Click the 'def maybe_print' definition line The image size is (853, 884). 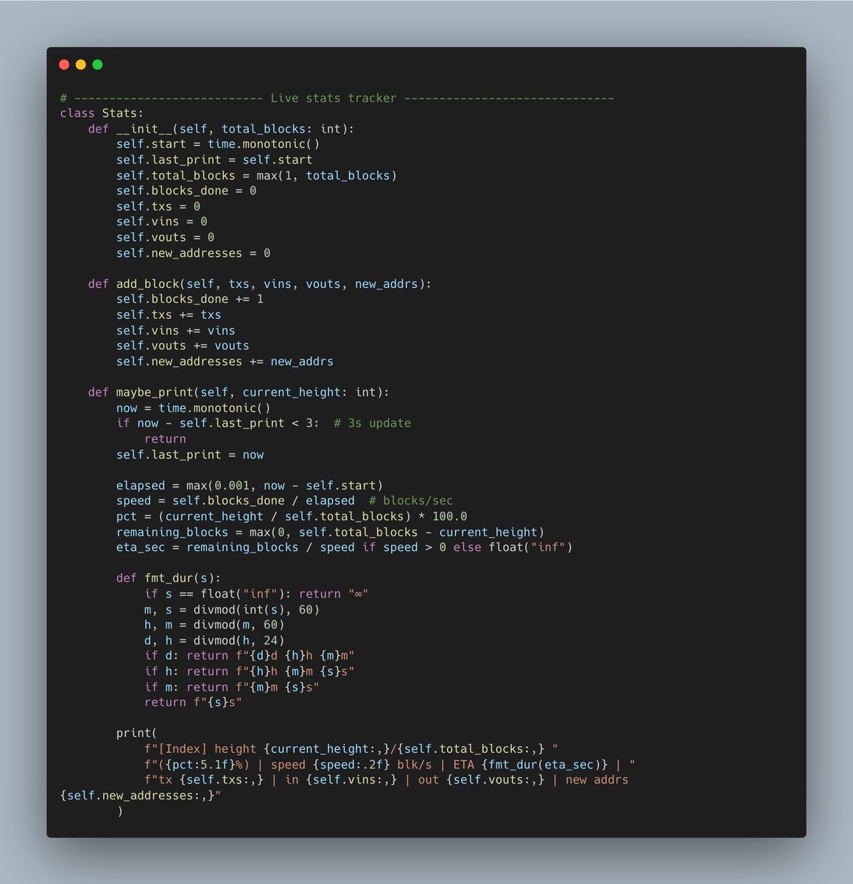click(x=239, y=392)
